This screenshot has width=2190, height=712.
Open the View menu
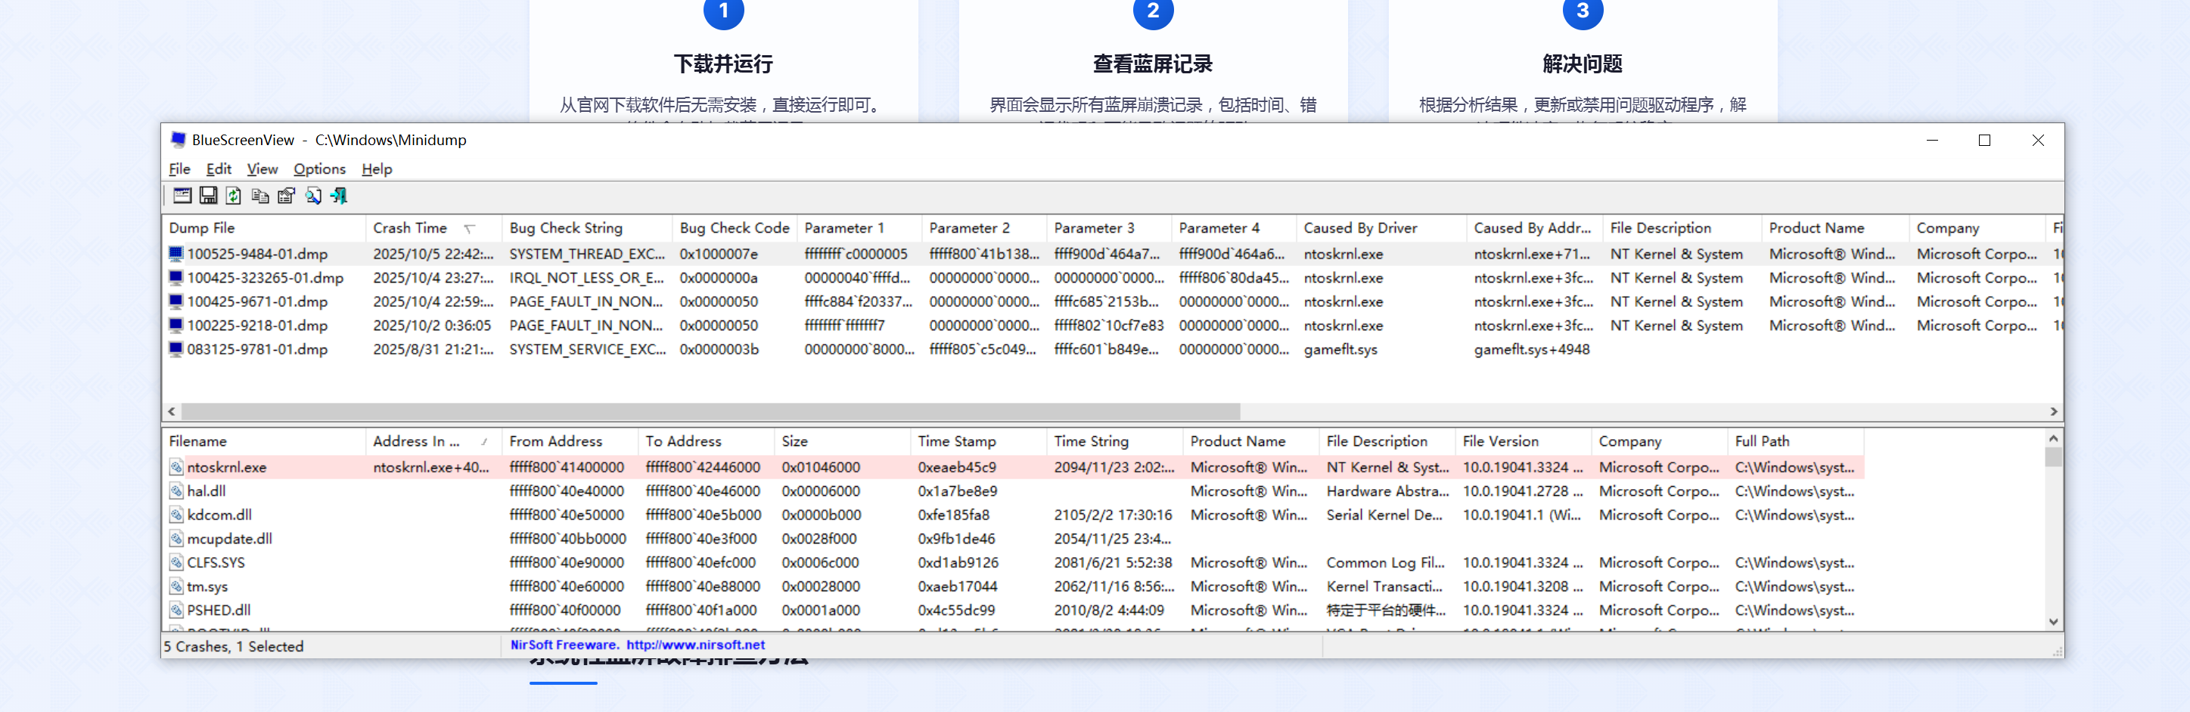pos(262,169)
